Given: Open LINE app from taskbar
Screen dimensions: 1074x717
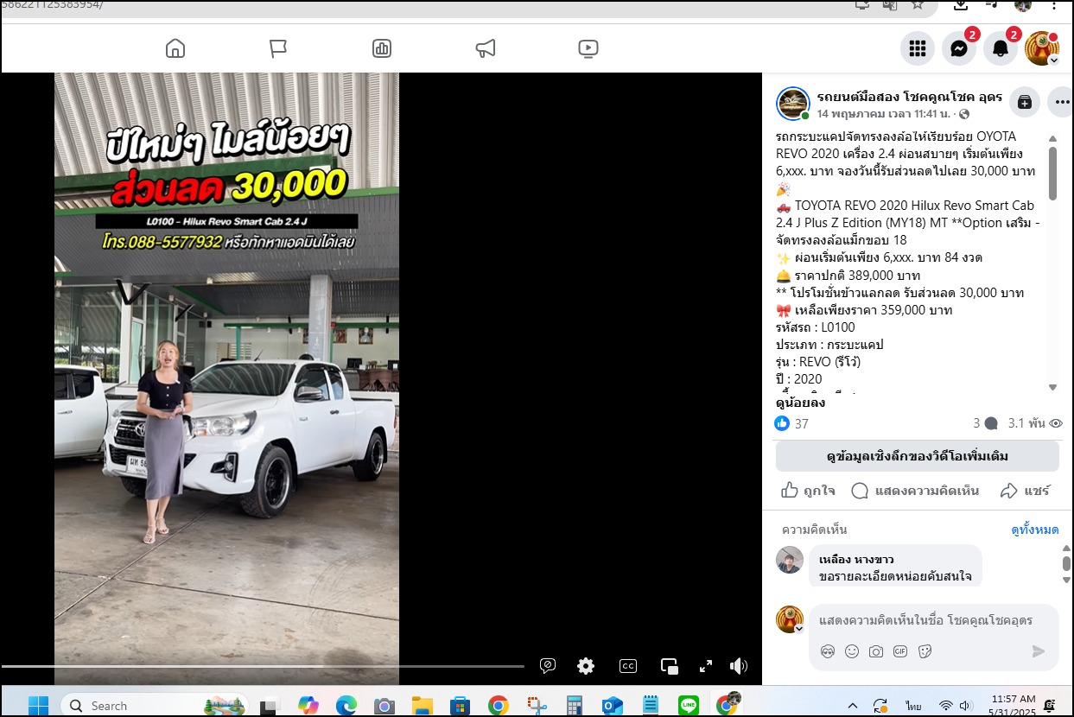Looking at the screenshot, I should point(689,705).
